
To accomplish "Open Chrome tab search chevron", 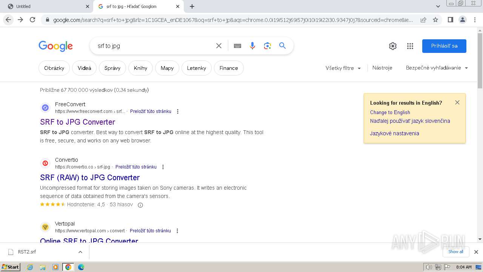I will (438, 6).
